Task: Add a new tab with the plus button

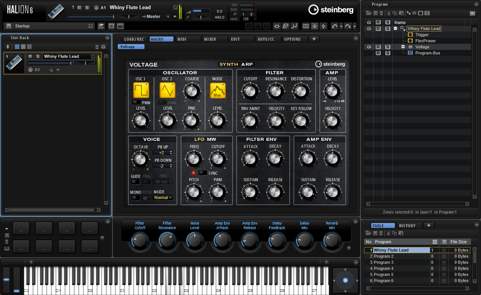Action: (x=314, y=39)
